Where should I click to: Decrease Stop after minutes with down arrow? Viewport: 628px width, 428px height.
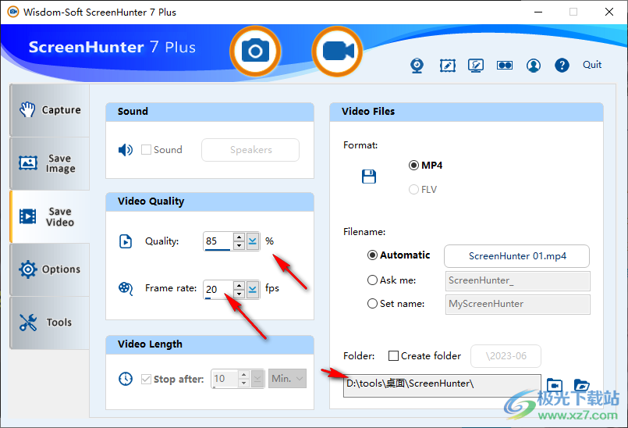pos(244,383)
